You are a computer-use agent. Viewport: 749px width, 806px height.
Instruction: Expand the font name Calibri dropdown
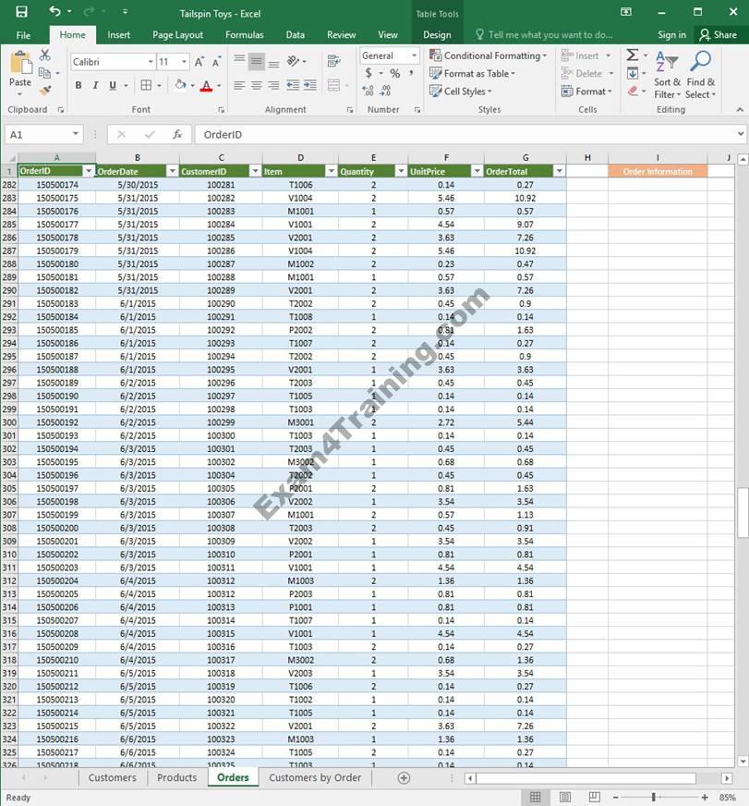(151, 62)
